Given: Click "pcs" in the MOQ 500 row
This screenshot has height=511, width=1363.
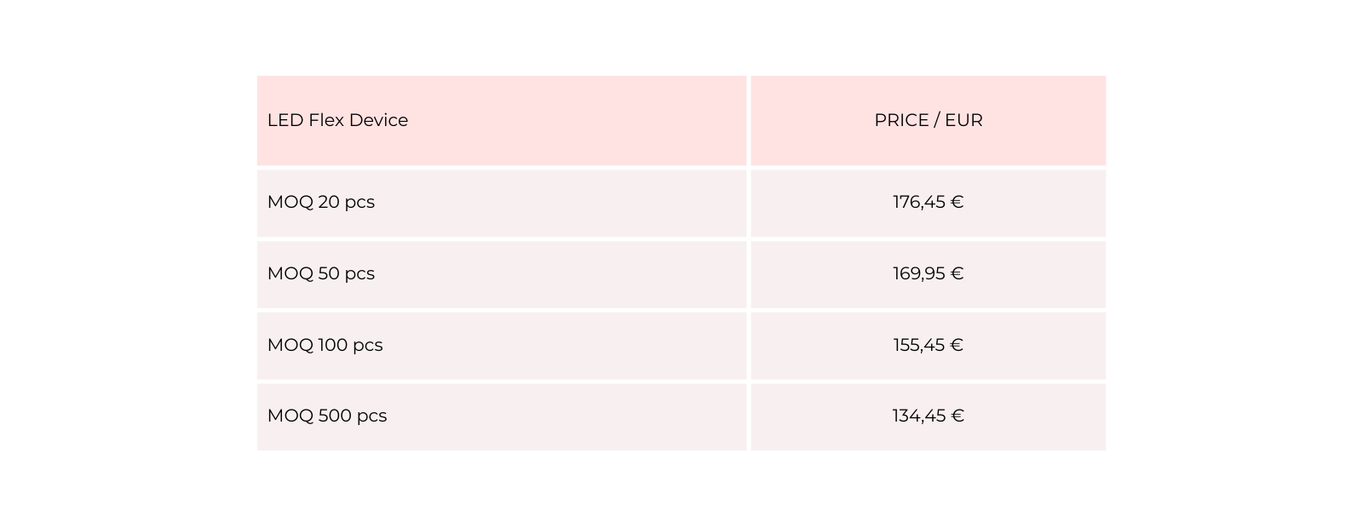Looking at the screenshot, I should point(371,416).
